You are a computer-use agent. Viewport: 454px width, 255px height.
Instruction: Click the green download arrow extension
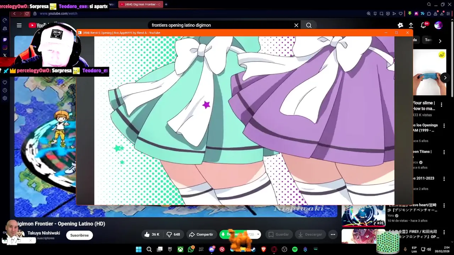coord(410,13)
